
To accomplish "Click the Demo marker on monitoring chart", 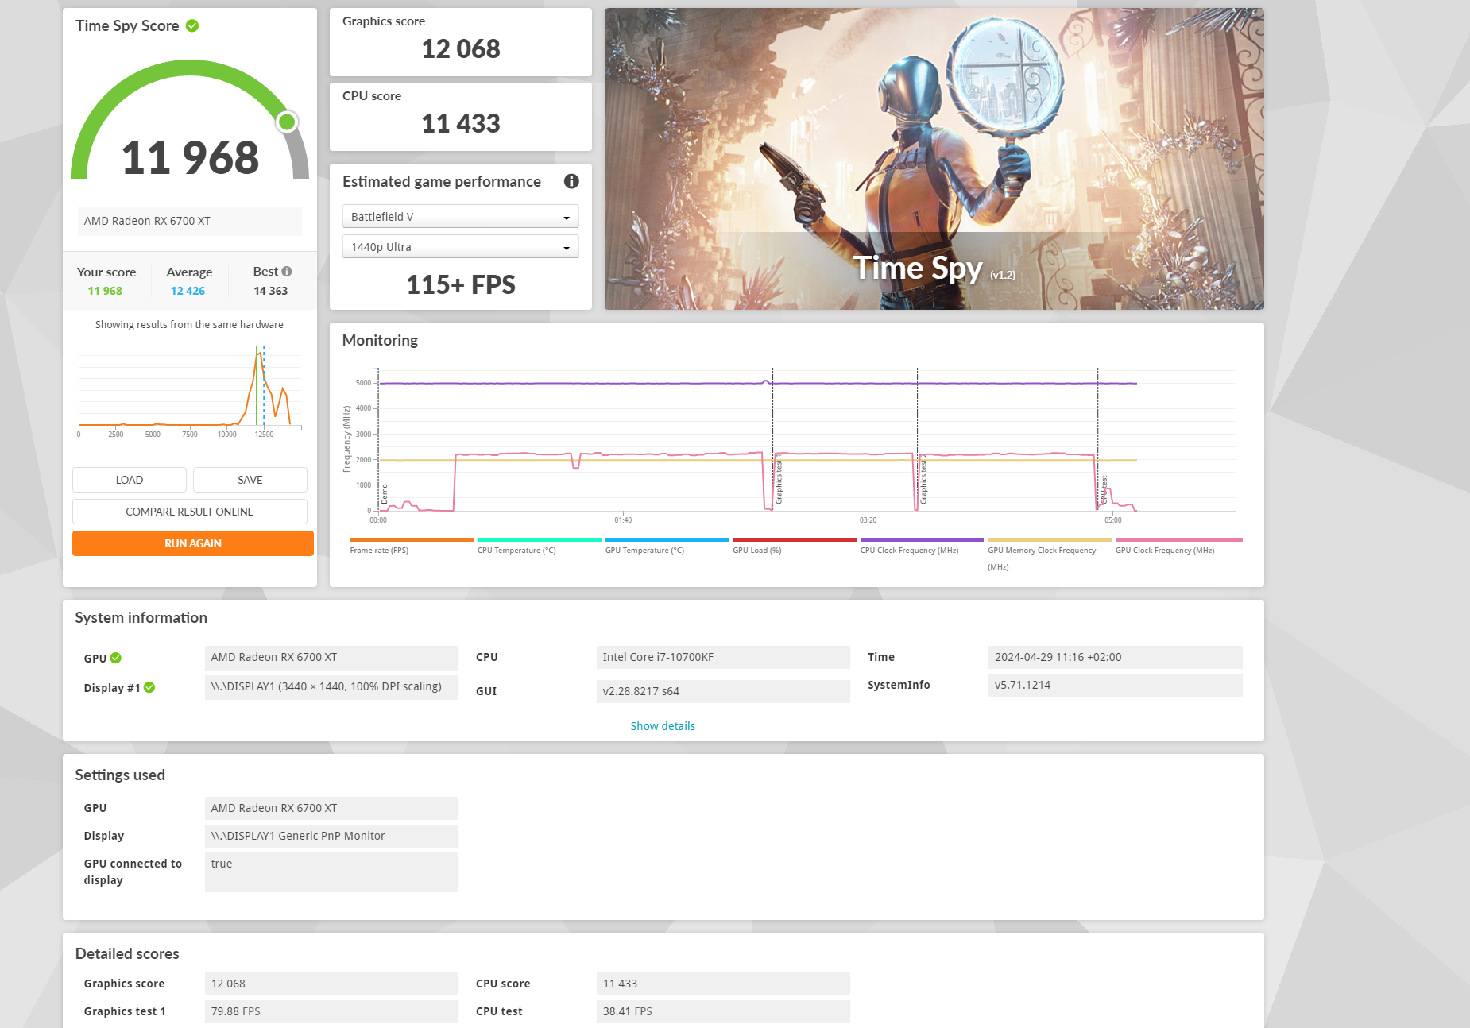I will click(x=385, y=494).
